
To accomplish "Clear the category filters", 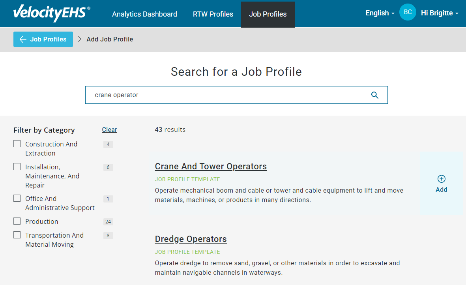I will click(109, 129).
